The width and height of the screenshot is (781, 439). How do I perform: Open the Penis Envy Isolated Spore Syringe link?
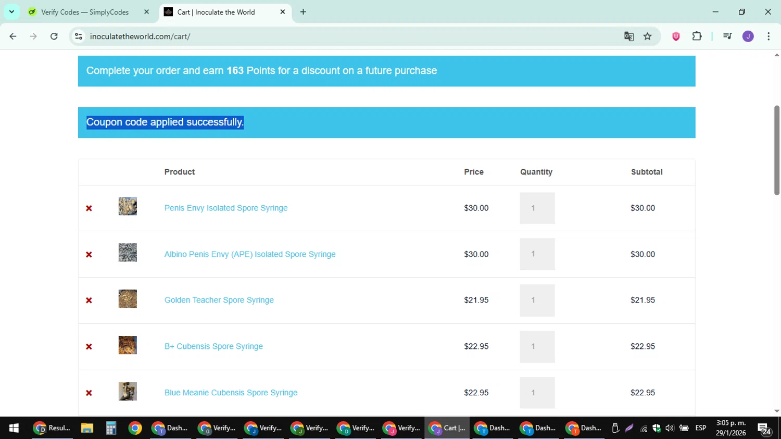[x=226, y=208]
